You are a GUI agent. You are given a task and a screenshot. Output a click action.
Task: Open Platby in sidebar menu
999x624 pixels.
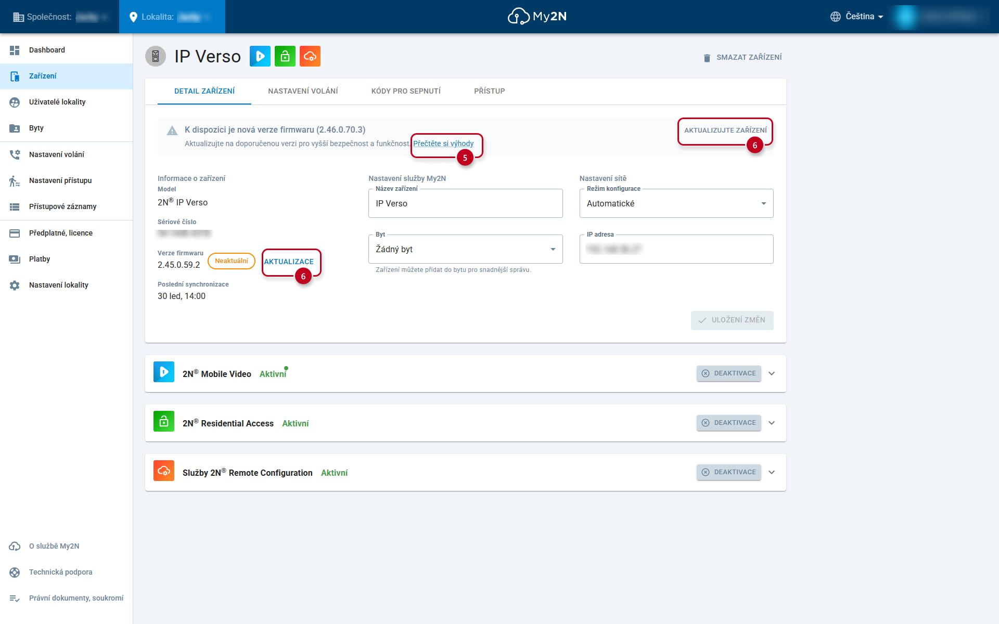coord(66,259)
